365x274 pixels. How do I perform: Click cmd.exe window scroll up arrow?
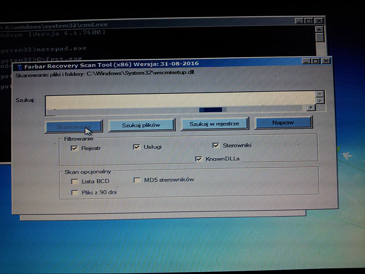[x=319, y=29]
